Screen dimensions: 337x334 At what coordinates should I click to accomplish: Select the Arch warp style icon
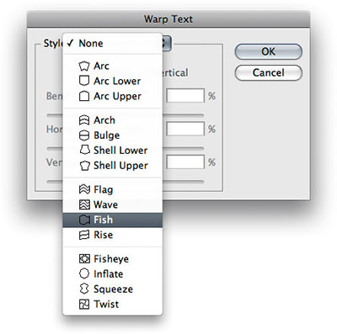(x=84, y=120)
